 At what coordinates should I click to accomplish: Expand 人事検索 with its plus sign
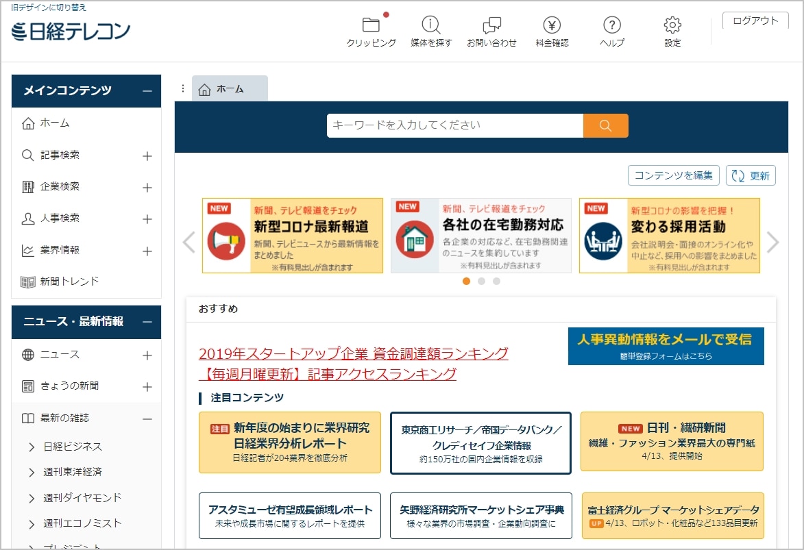tap(147, 219)
